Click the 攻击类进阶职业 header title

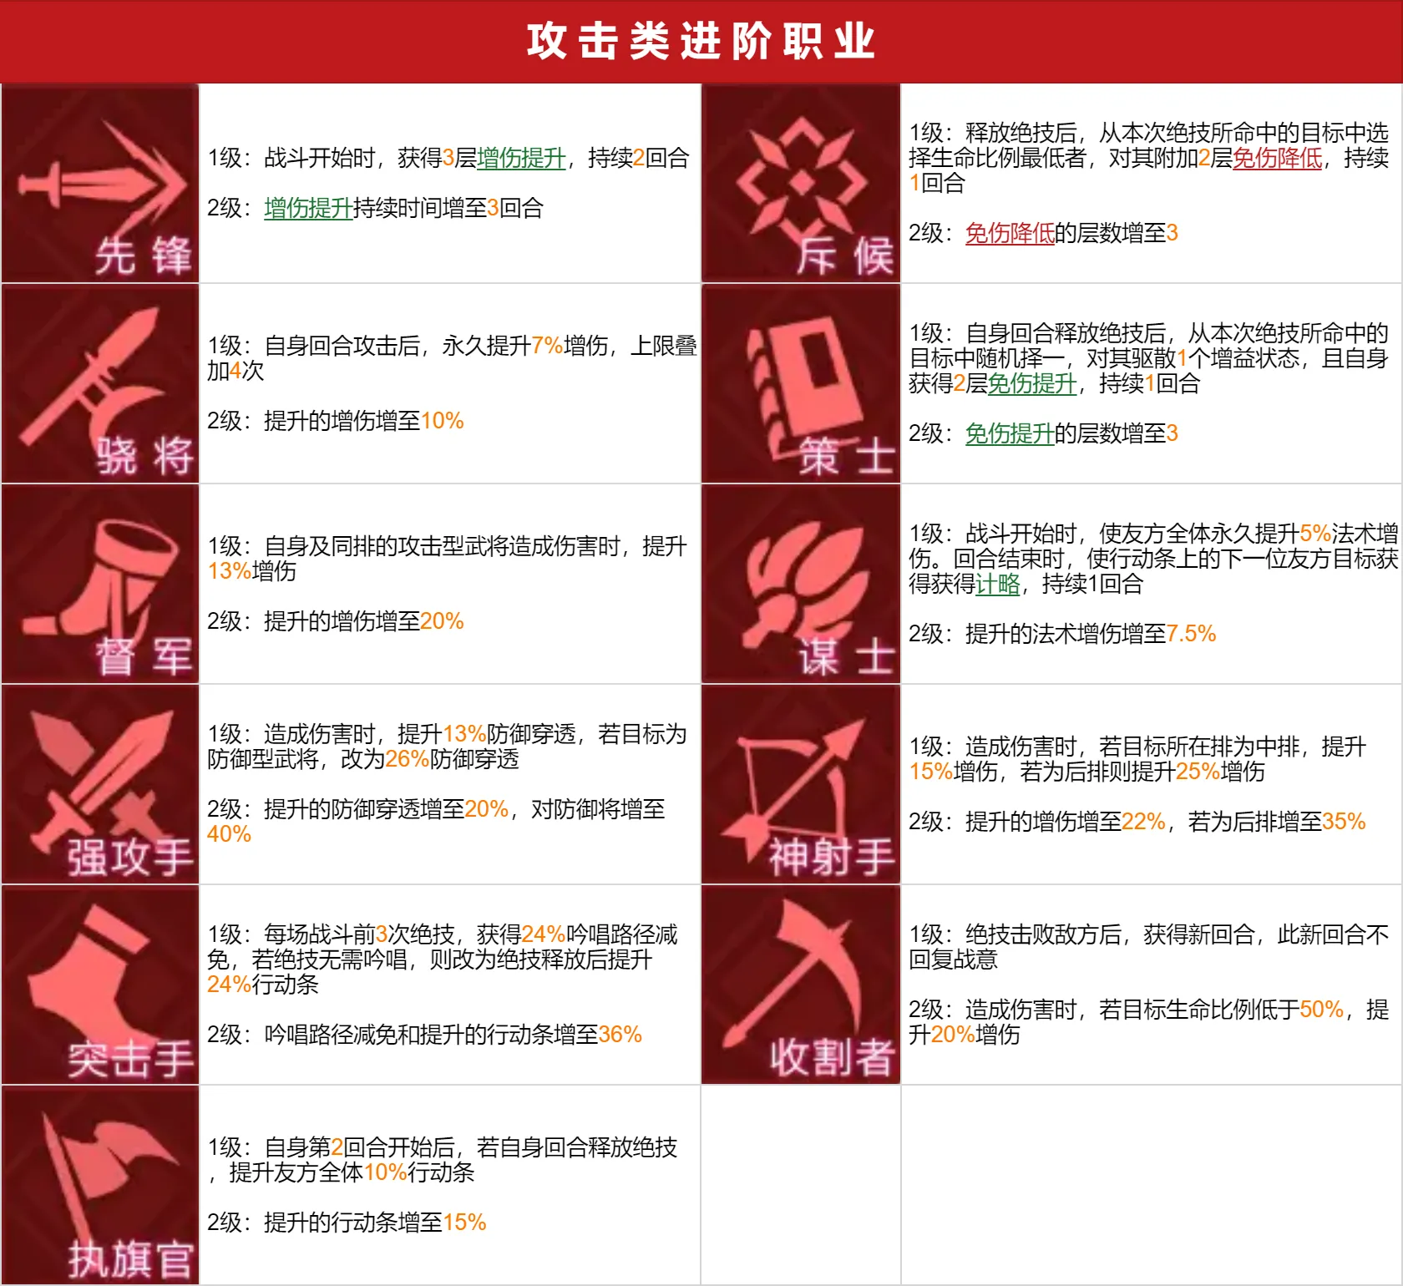[x=701, y=41]
